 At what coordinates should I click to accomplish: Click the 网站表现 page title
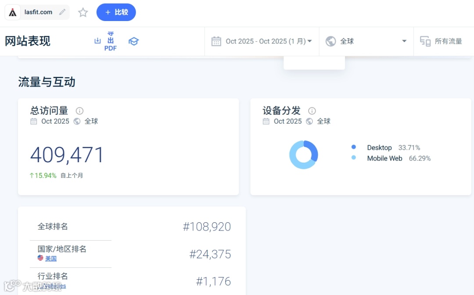pyautogui.click(x=28, y=41)
